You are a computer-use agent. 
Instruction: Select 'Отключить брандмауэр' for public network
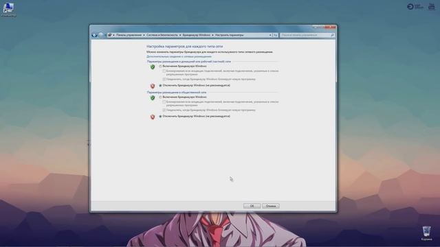[x=160, y=116]
